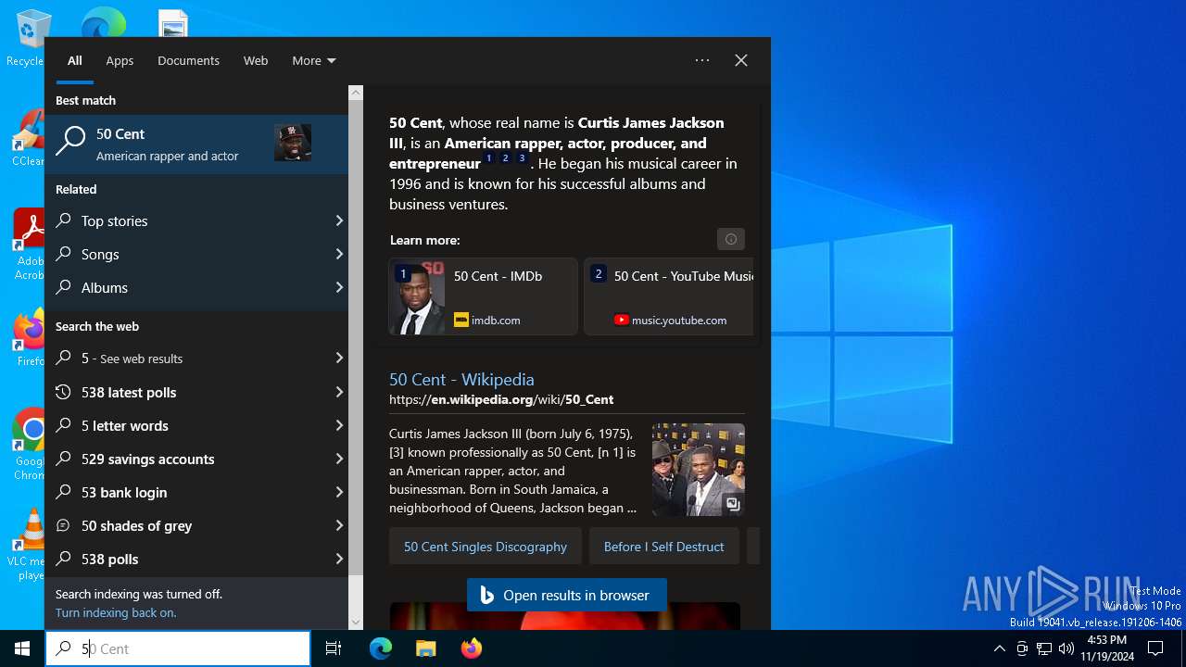Expand the Top stories arrow

point(339,220)
